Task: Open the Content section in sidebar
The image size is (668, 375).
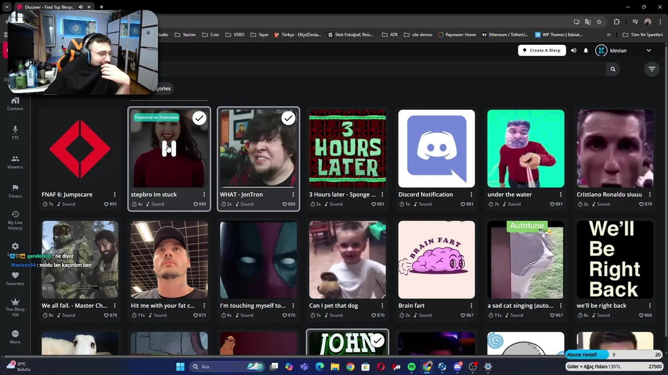Action: [15, 104]
